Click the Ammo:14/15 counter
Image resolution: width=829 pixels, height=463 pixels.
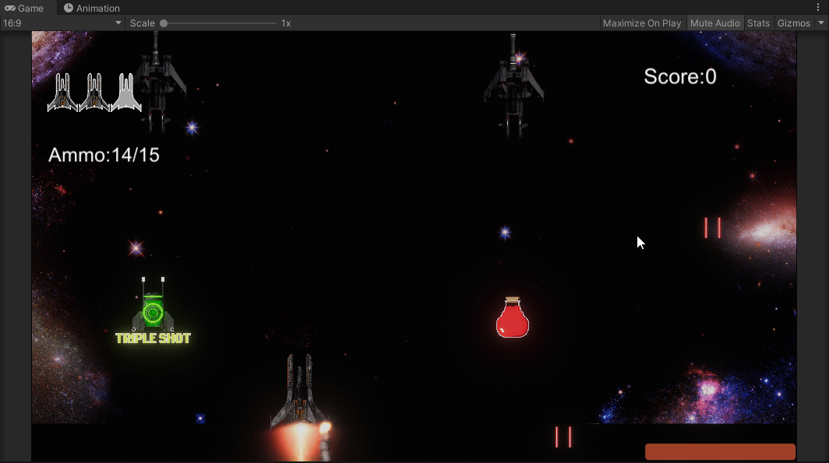point(104,154)
